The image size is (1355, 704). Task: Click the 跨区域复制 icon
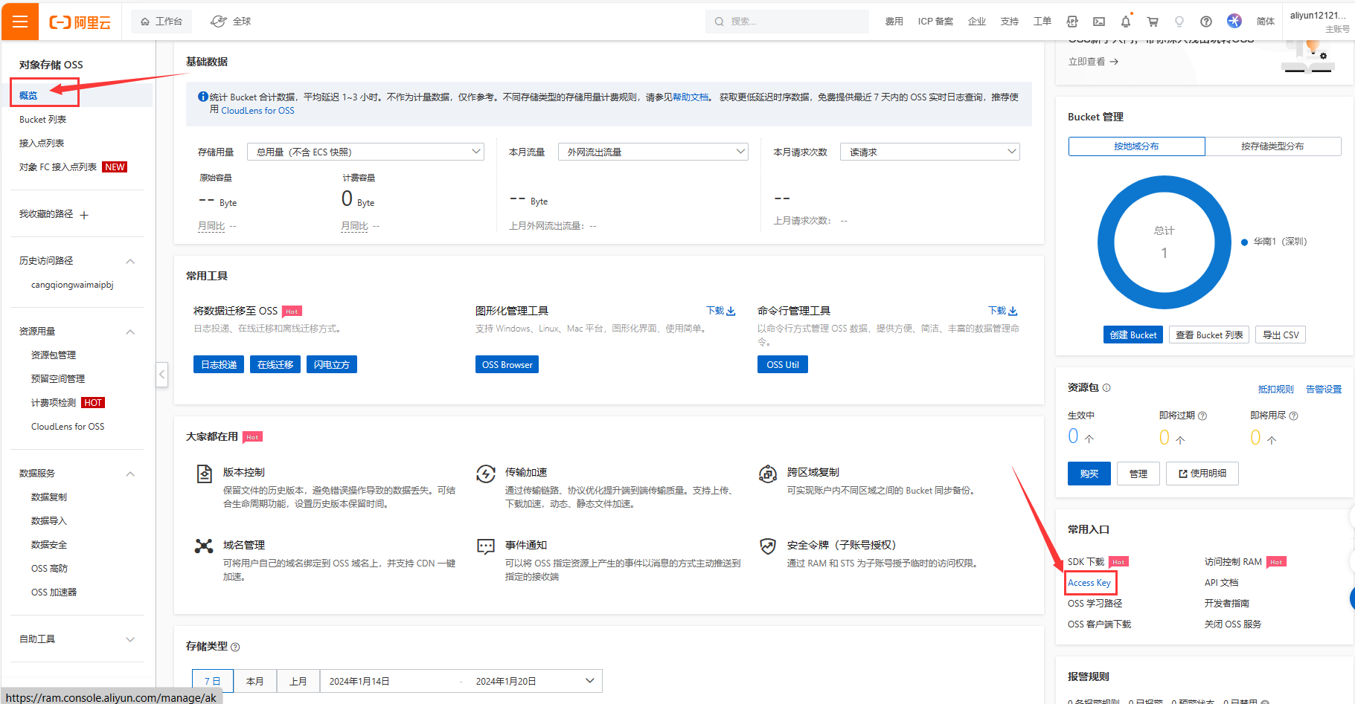(x=768, y=474)
